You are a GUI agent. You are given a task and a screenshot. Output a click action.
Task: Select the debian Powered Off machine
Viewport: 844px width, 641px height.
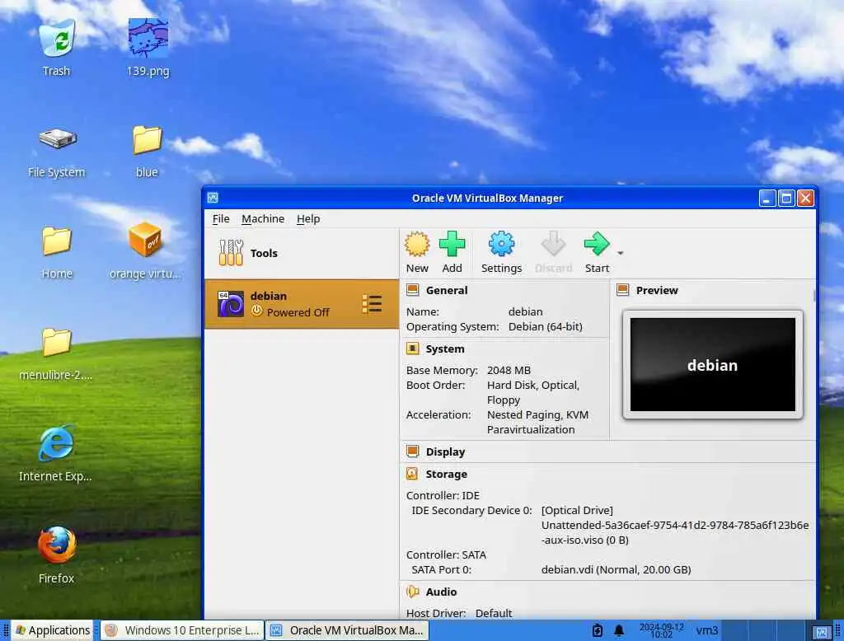point(302,304)
